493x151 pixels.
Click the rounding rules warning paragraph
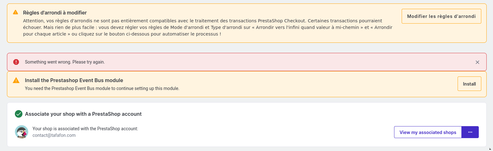tap(208, 27)
